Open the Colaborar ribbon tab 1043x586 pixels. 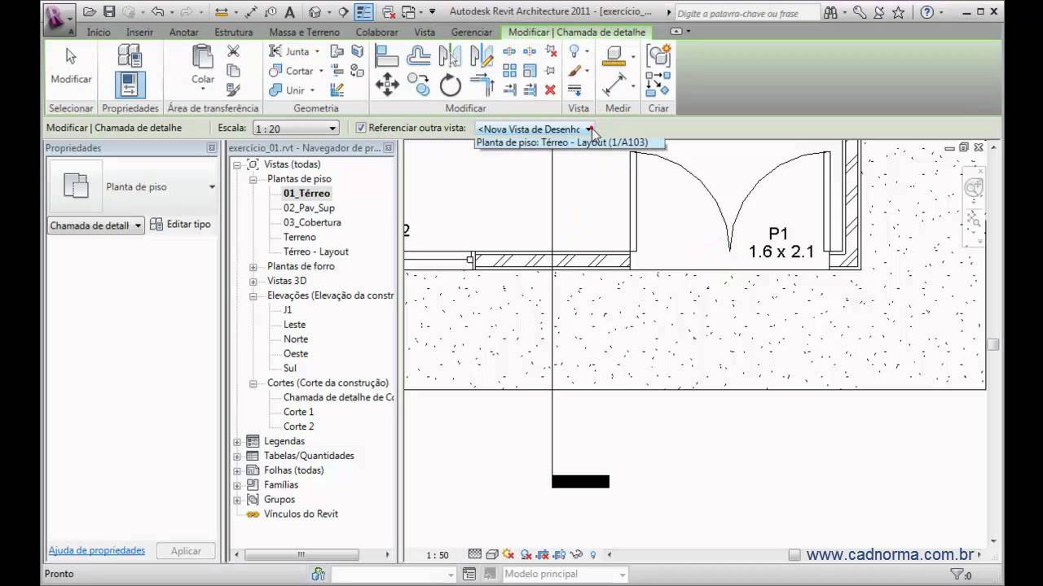376,32
